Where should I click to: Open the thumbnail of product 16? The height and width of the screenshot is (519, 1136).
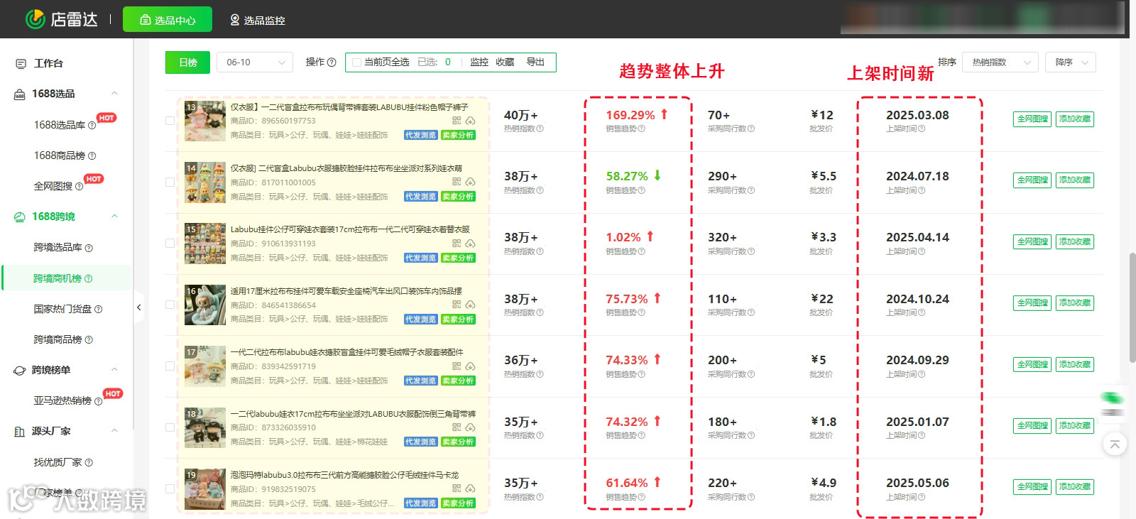point(205,305)
